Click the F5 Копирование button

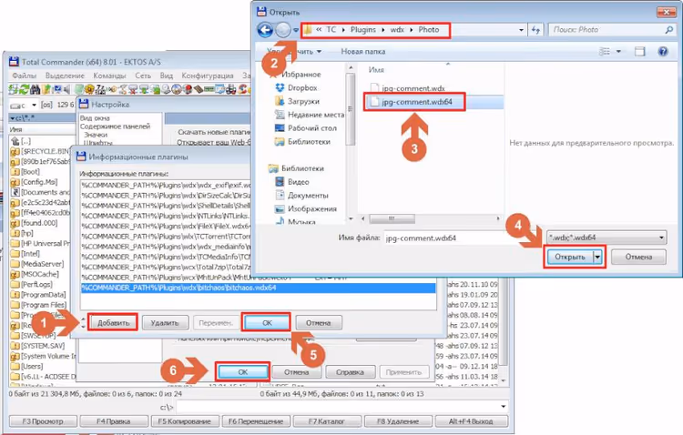coord(184,421)
